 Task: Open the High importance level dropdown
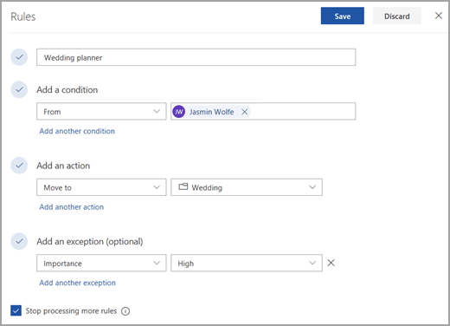(x=247, y=263)
